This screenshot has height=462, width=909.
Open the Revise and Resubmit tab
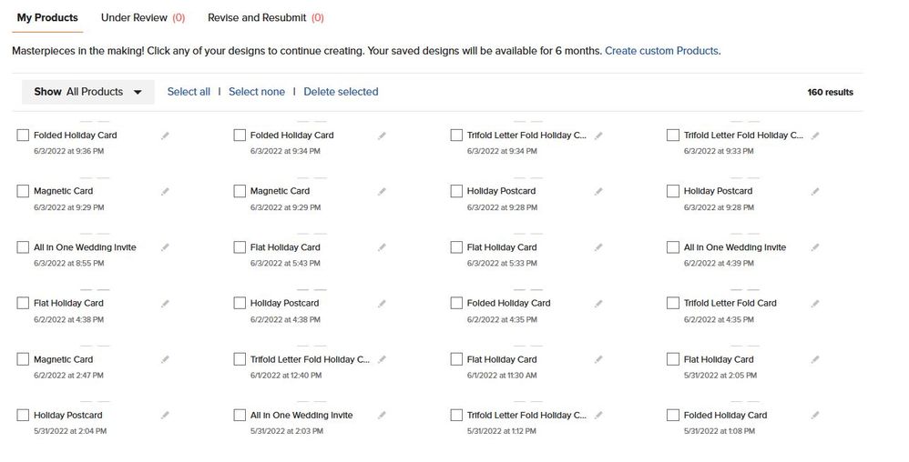click(266, 17)
